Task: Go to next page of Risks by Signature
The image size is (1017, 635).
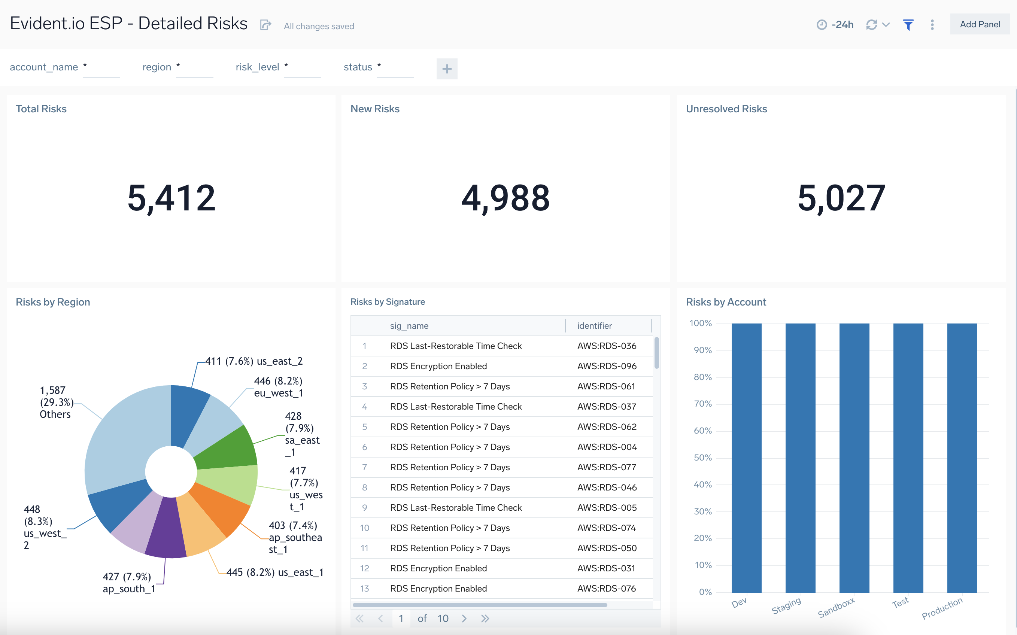Action: (x=464, y=618)
